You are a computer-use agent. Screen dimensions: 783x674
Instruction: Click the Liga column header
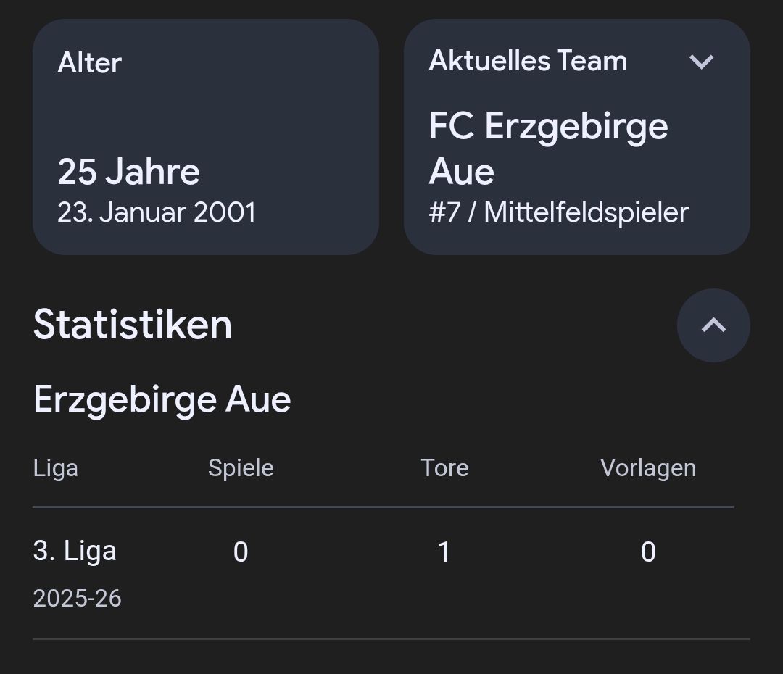tap(56, 468)
